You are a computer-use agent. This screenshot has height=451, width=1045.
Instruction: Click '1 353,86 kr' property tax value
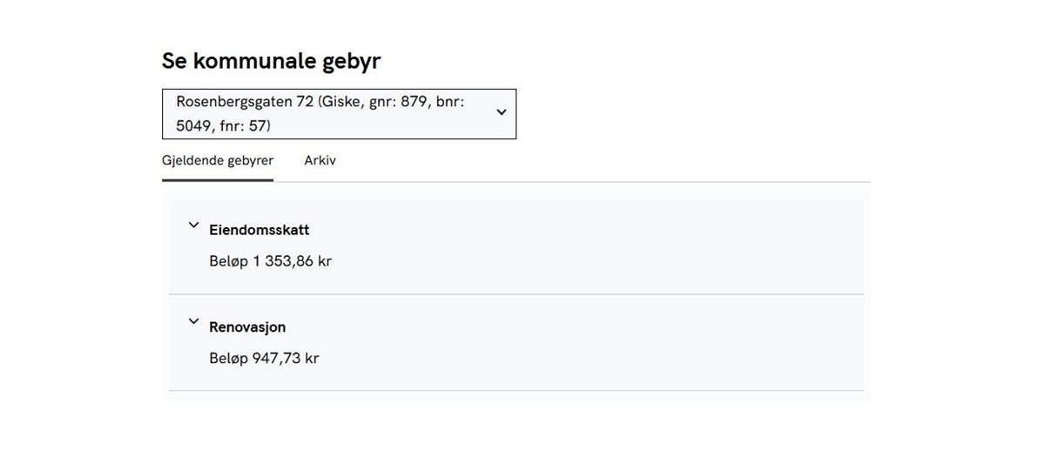click(x=293, y=261)
